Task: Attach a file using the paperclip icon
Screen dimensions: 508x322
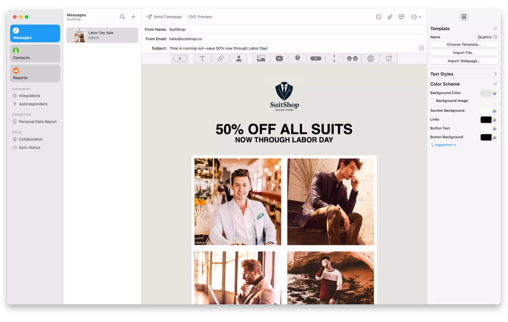Action: 389,17
